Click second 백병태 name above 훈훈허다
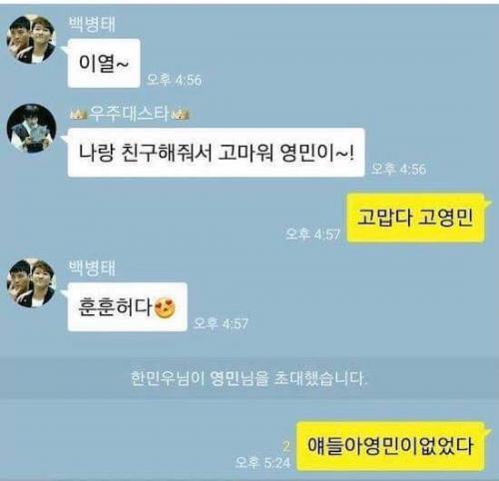The width and height of the screenshot is (499, 481). pyautogui.click(x=92, y=268)
